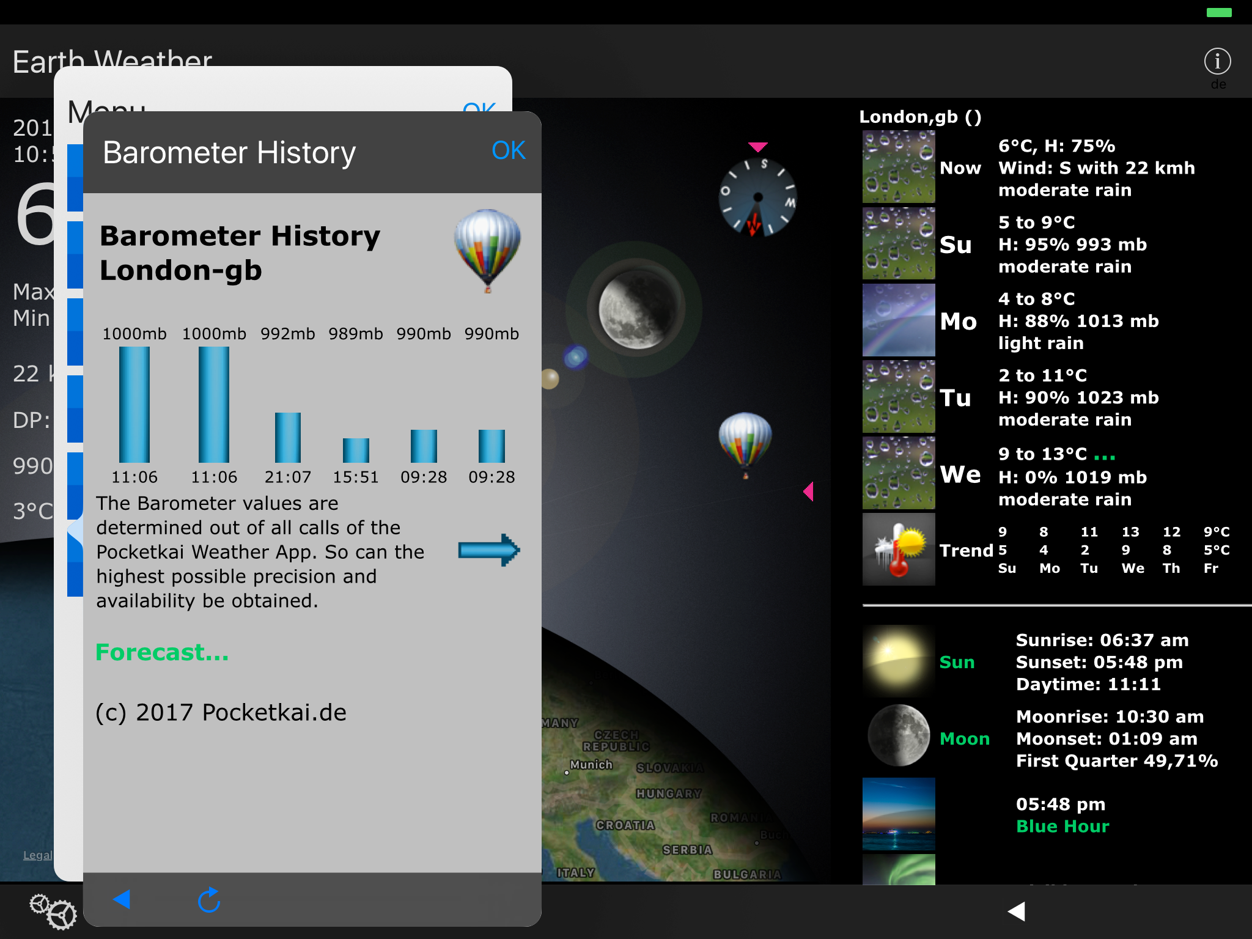1252x939 pixels.
Task: Tap the Sunset: 05:48 pm text
Action: [x=1099, y=662]
